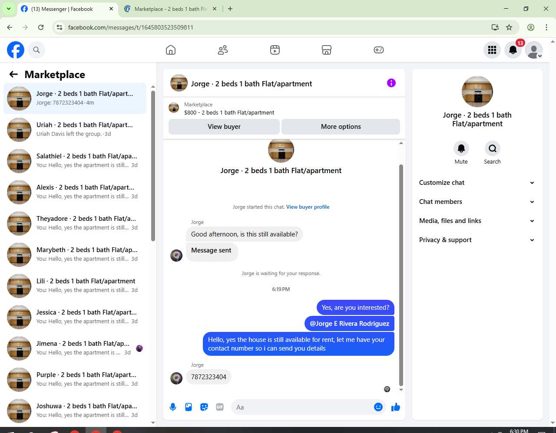Record a voice clip microphone icon

(x=173, y=407)
